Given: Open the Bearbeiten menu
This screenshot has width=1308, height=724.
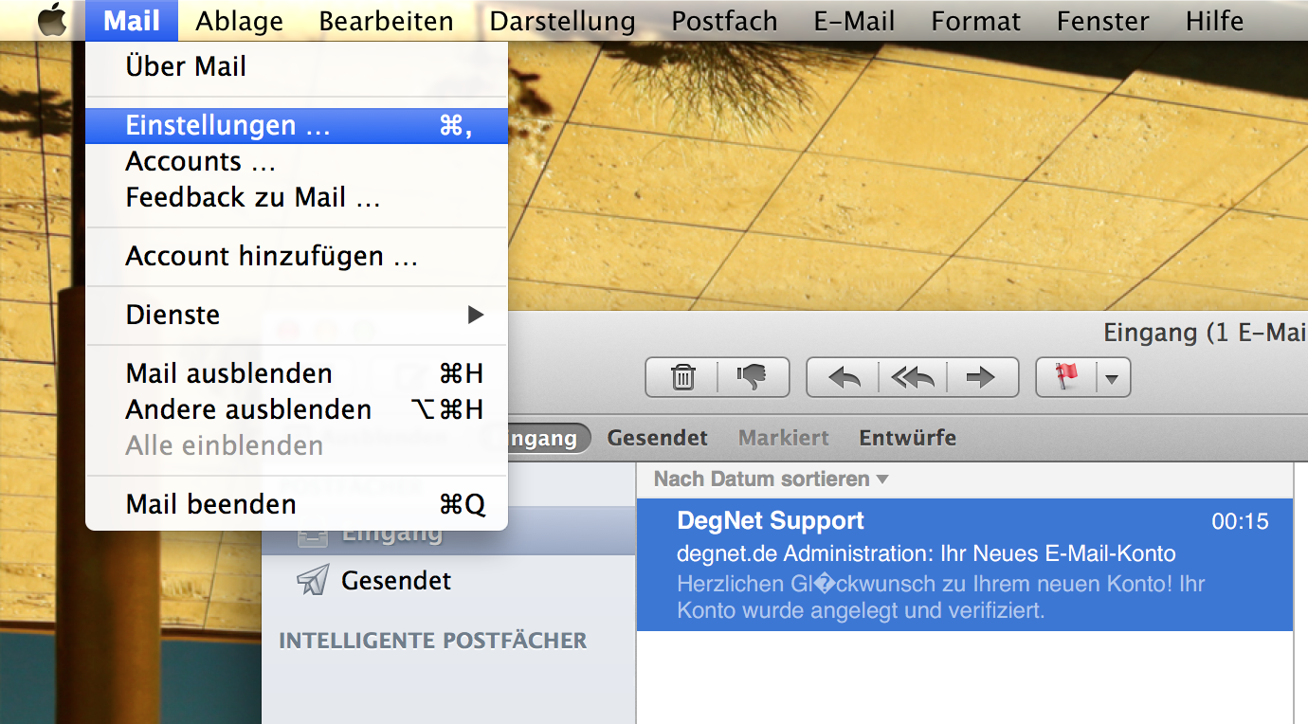Looking at the screenshot, I should 387,20.
